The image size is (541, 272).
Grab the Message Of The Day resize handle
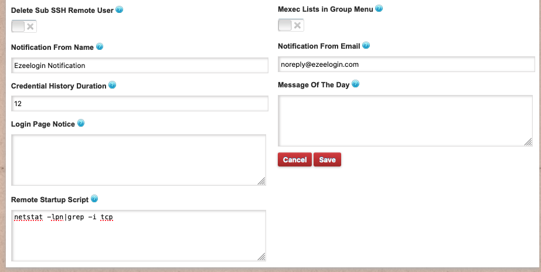tap(528, 141)
